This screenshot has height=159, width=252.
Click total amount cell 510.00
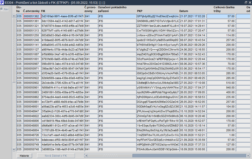coord(221,83)
